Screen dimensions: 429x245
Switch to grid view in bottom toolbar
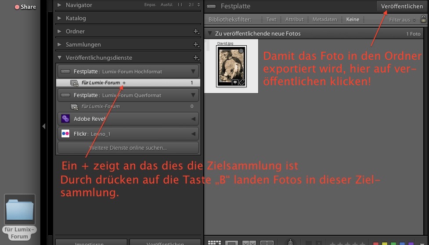(214, 243)
